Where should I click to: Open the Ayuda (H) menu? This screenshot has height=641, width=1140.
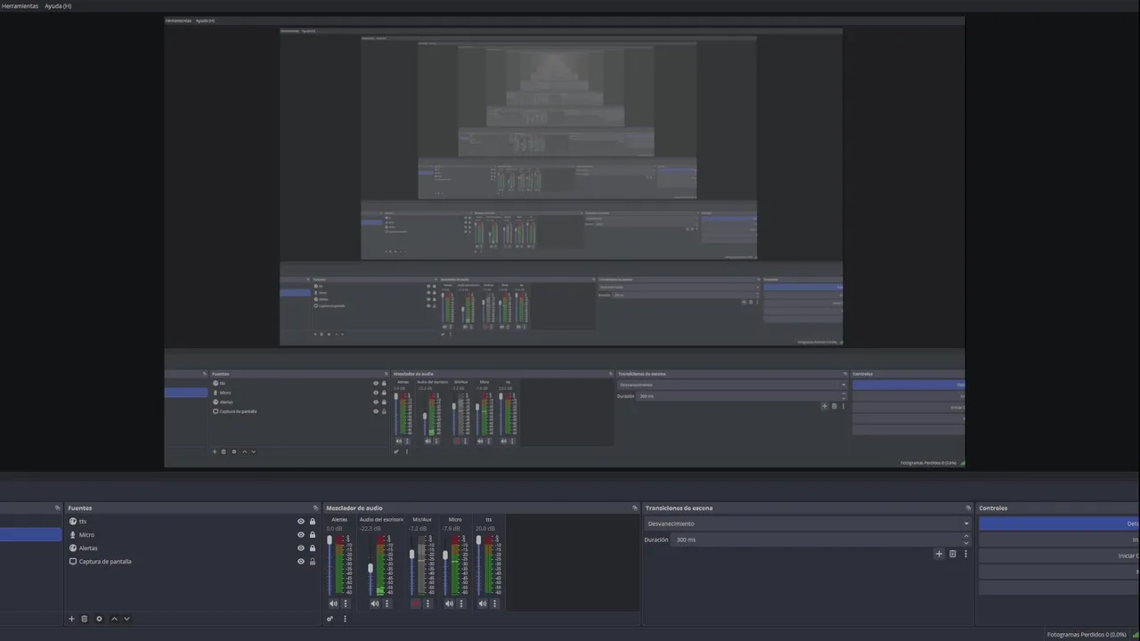pos(58,6)
